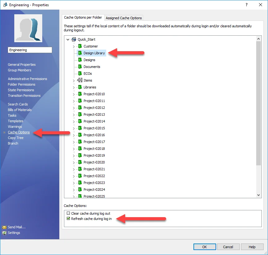Image resolution: width=268 pixels, height=255 pixels.
Task: Open Bills of Materials page
Action: coord(20,110)
